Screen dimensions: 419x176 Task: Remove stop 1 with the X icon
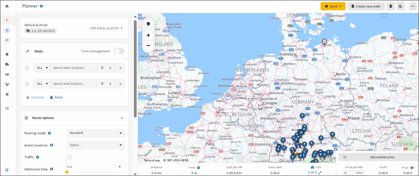(x=120, y=68)
